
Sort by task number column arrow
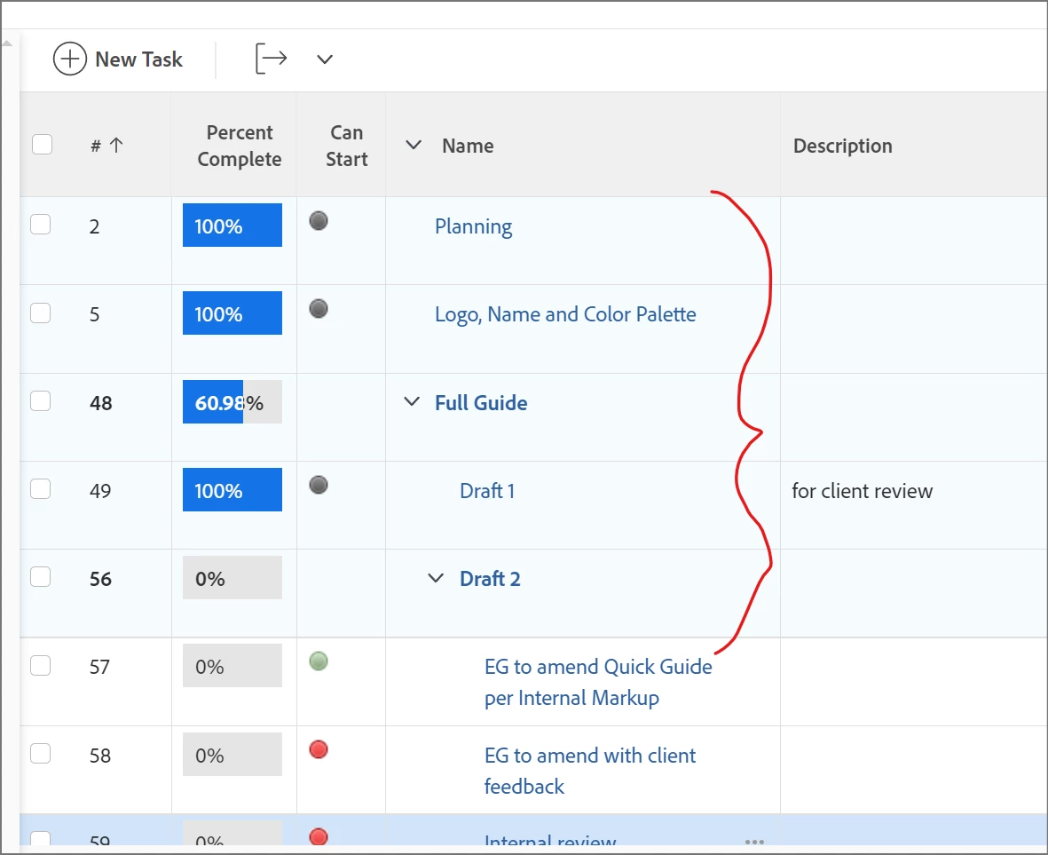116,145
